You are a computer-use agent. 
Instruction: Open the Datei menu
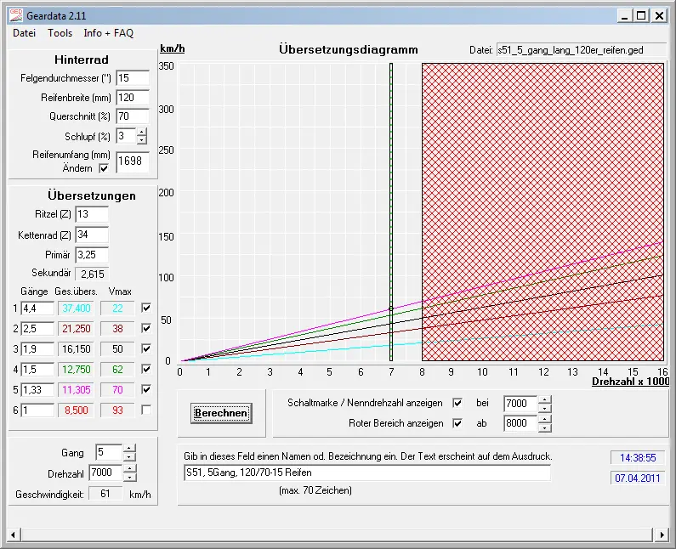click(x=24, y=33)
